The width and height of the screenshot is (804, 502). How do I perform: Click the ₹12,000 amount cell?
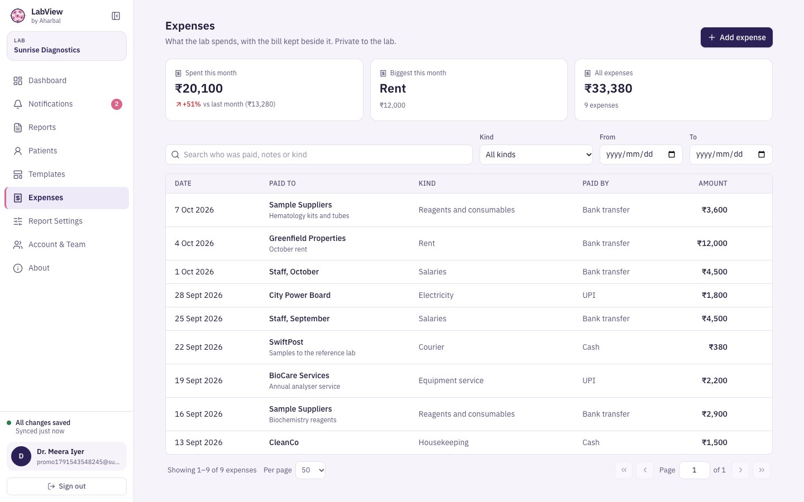point(712,244)
